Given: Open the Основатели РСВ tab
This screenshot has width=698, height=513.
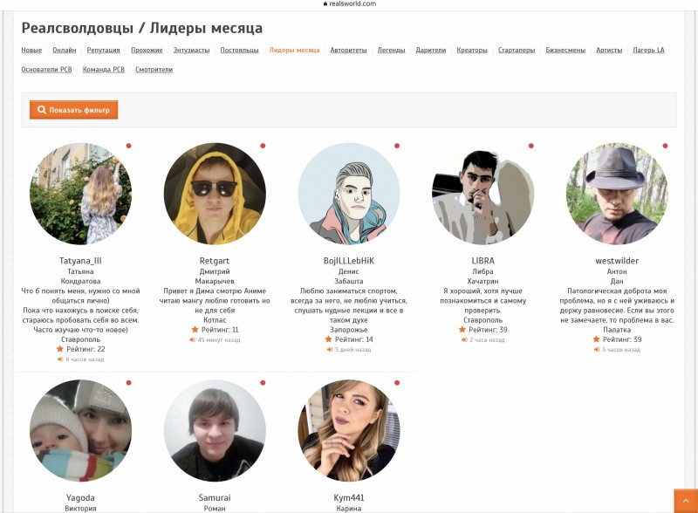Looking at the screenshot, I should (47, 70).
